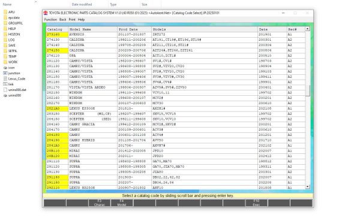Click the HOZON folder icon

tap(5, 34)
